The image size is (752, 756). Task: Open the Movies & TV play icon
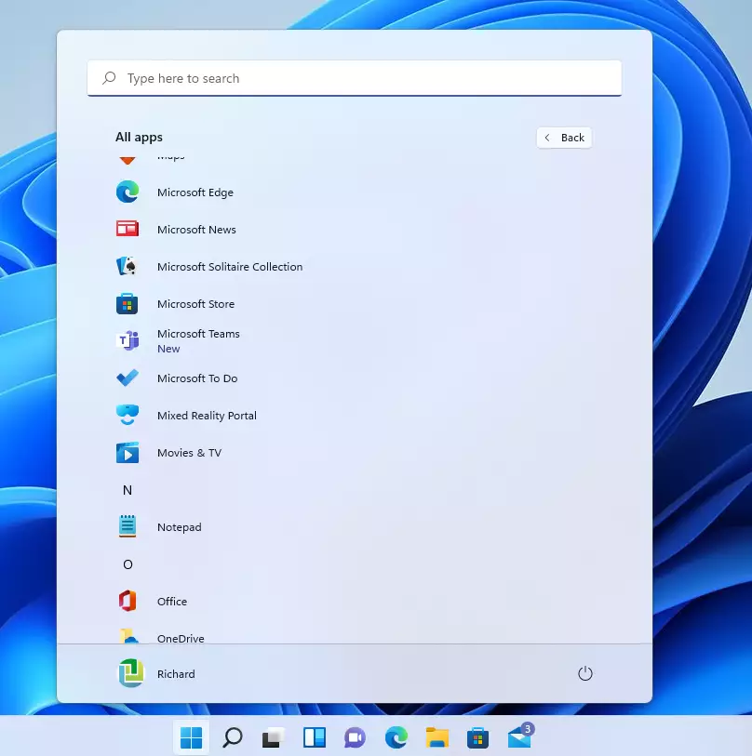[x=128, y=453]
